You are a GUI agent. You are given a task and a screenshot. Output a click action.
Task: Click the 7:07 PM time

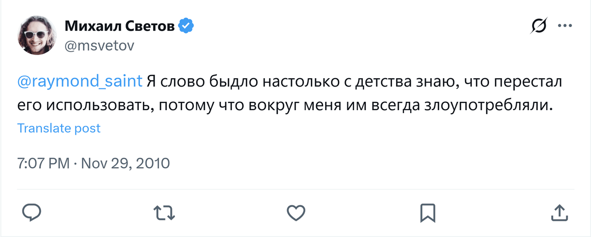point(43,163)
